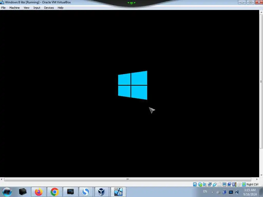
Task: Click the display status icon
Action: (x=224, y=184)
